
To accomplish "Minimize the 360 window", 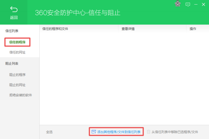I will pyautogui.click(x=196, y=5).
